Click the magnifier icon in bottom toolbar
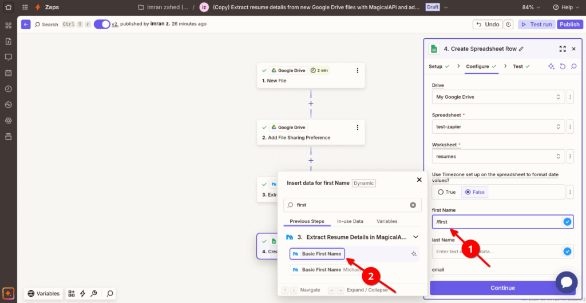This screenshot has height=303, width=586. click(x=110, y=293)
